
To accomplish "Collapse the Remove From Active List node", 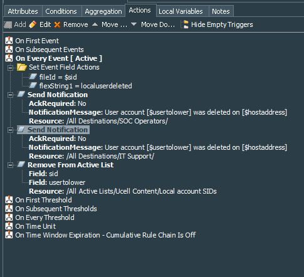I will point(10,165).
